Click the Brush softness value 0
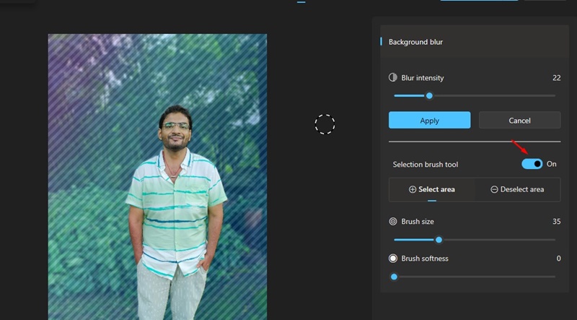 point(558,259)
